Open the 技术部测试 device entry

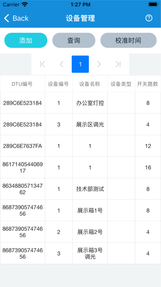(80, 189)
